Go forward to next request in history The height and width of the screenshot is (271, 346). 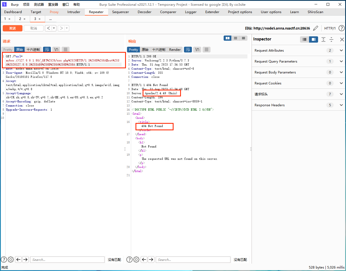point(61,28)
